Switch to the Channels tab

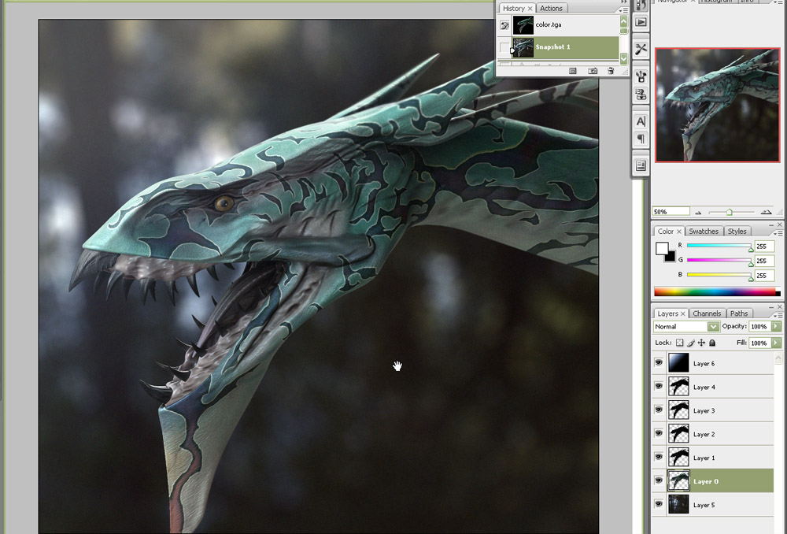tap(707, 314)
